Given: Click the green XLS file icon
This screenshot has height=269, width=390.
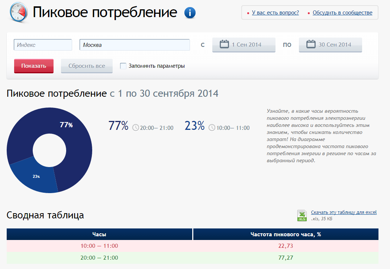Looking at the screenshot, I should point(302,215).
